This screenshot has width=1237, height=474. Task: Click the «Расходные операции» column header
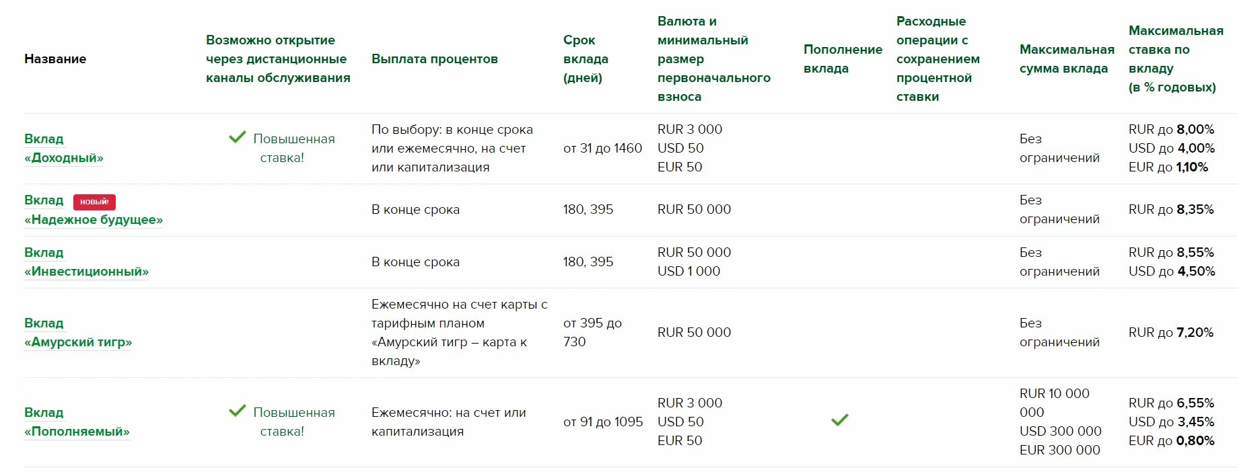(x=938, y=59)
